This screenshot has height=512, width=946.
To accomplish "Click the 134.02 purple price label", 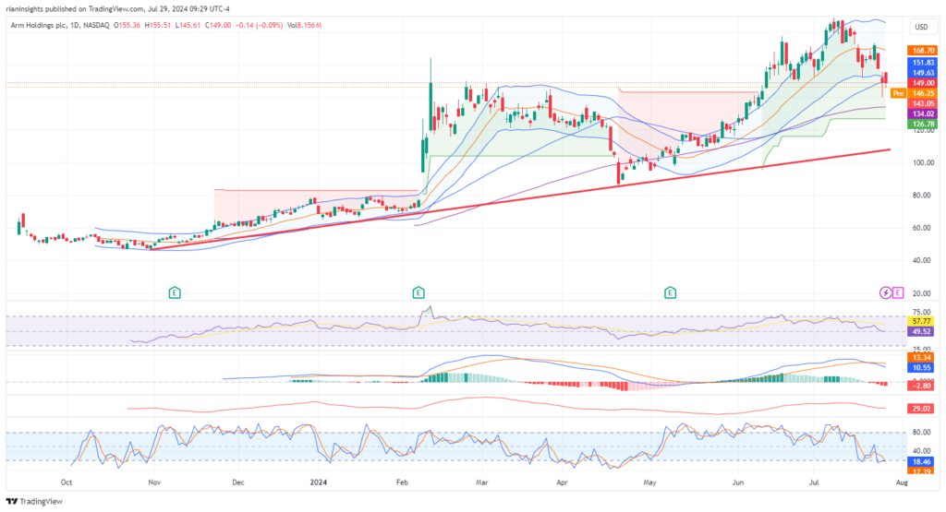I will pyautogui.click(x=923, y=113).
